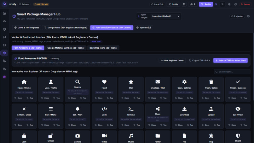254x143 pixels.
Task: Click the headphones icon in top bar
Action: [216, 4]
